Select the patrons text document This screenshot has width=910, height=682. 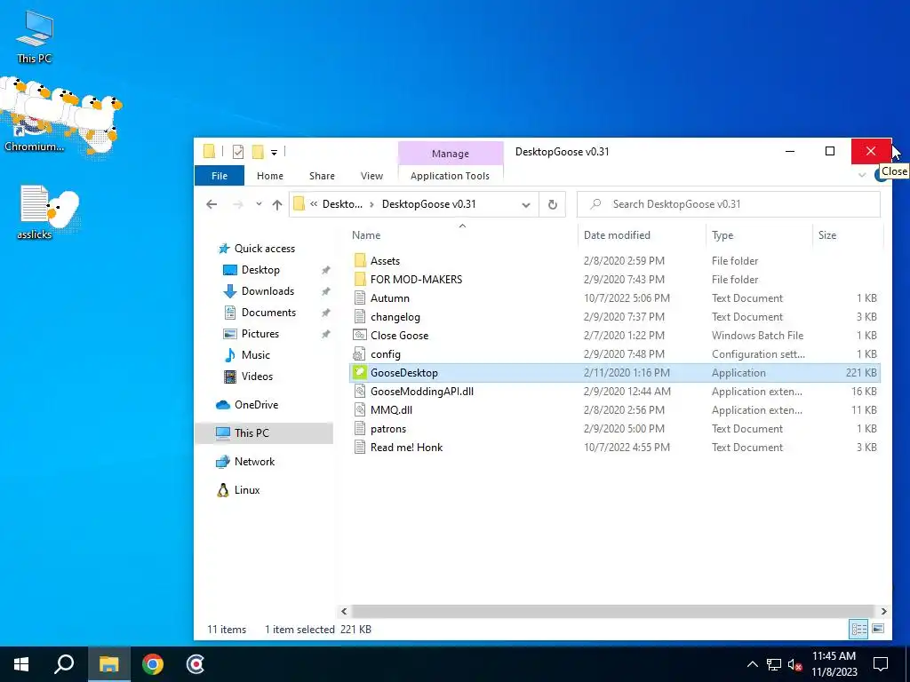point(615,429)
